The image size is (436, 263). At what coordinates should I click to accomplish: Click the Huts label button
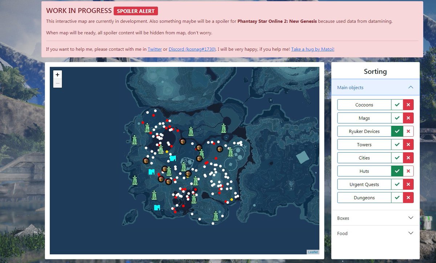364,171
